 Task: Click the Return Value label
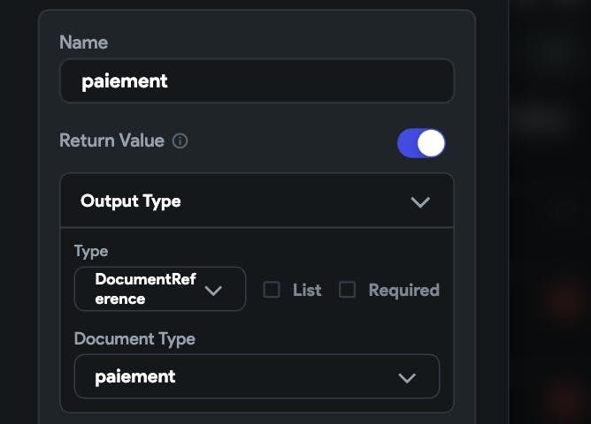click(112, 140)
